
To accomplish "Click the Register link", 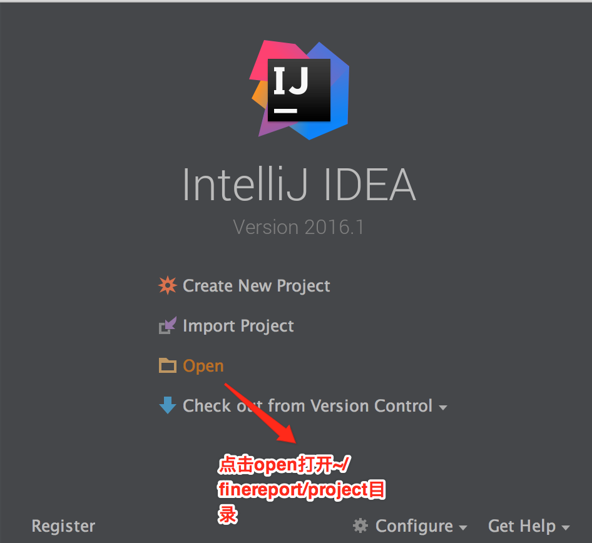I will click(x=63, y=526).
